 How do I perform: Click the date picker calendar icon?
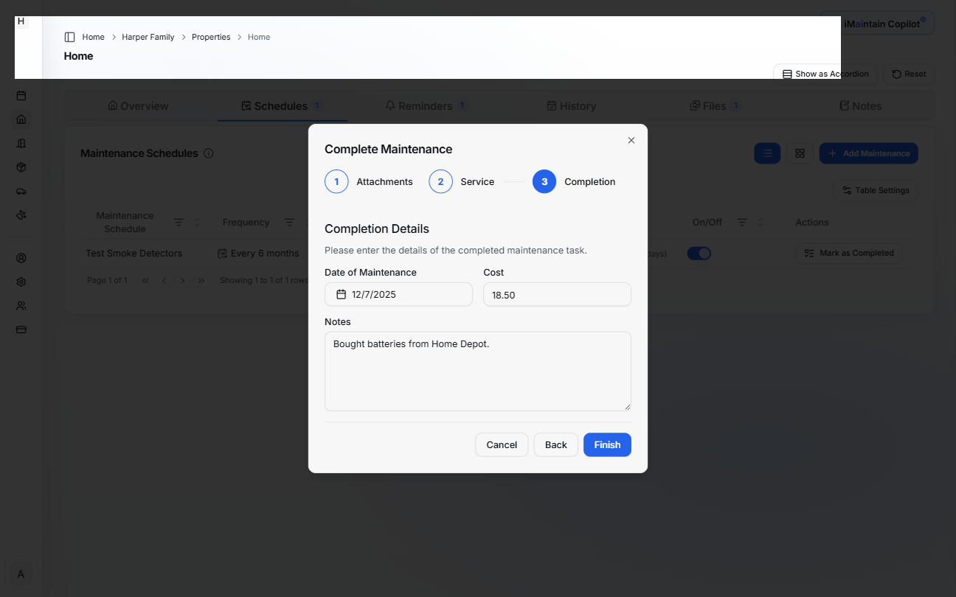(339, 294)
